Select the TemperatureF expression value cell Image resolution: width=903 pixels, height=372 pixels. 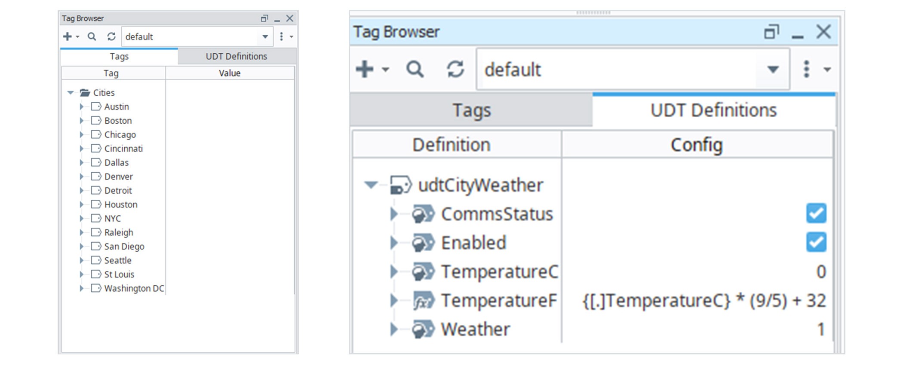pyautogui.click(x=703, y=301)
